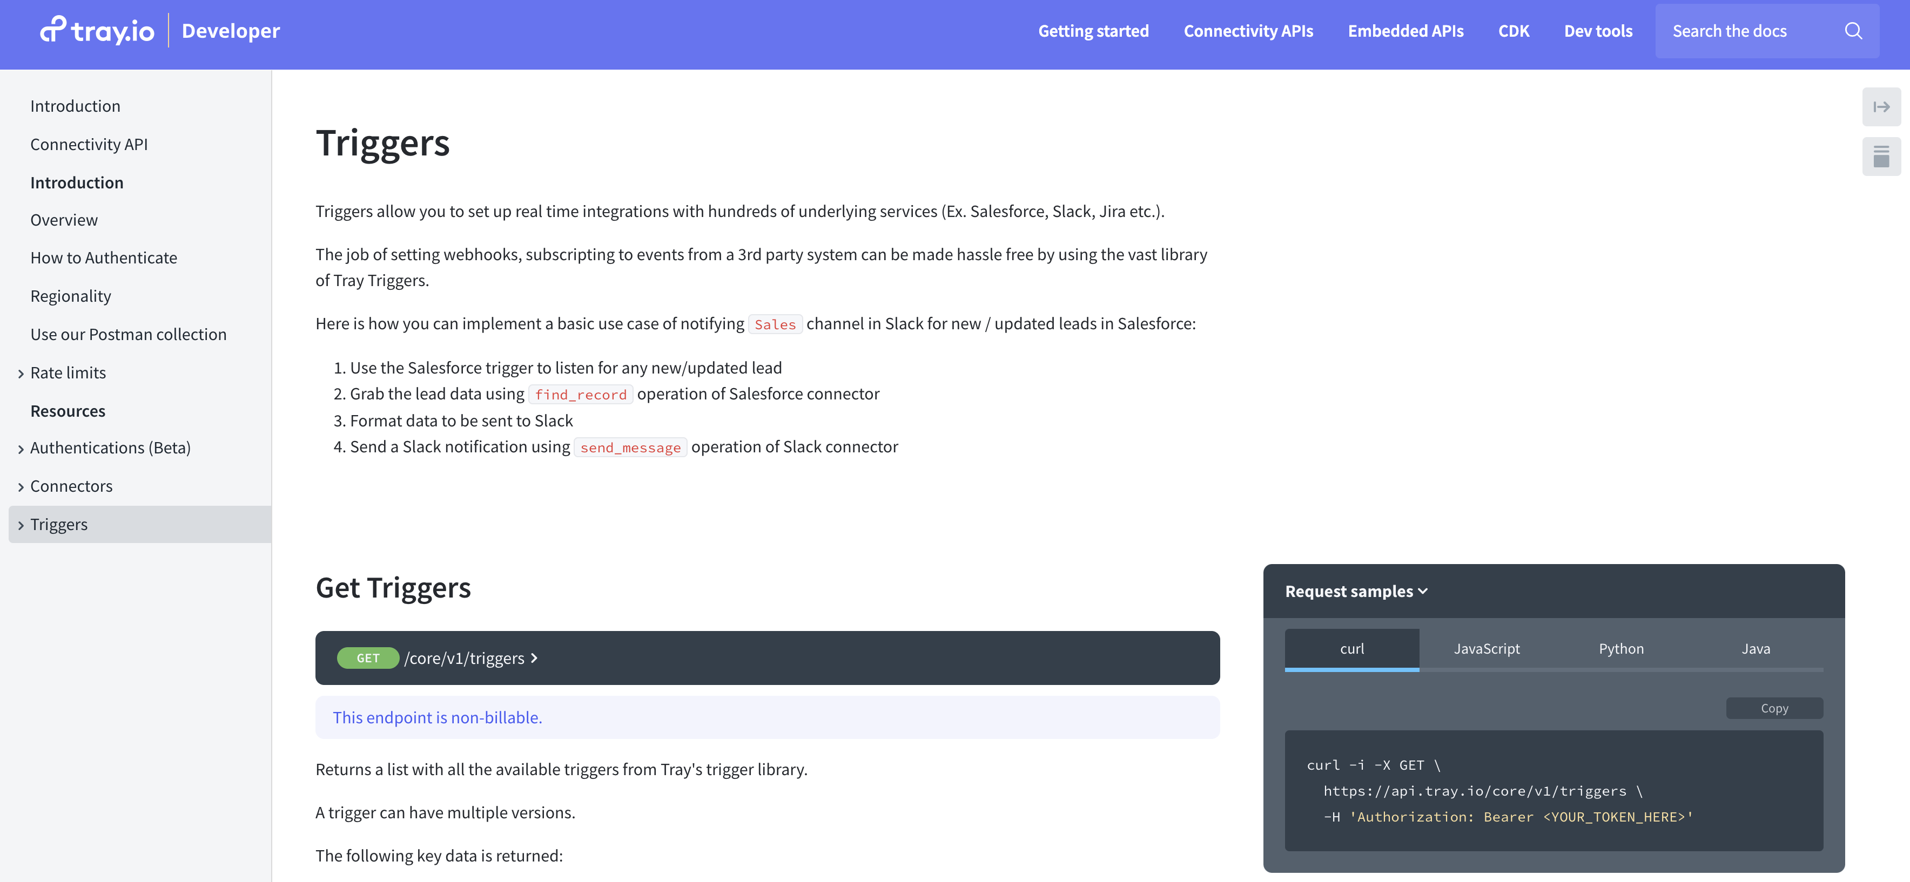
Task: Click the search magnifier icon
Action: [1853, 30]
